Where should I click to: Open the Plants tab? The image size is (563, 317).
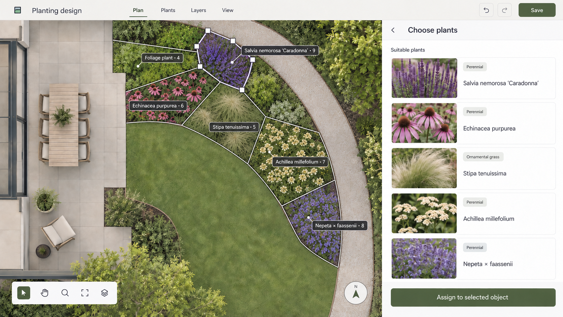[168, 10]
